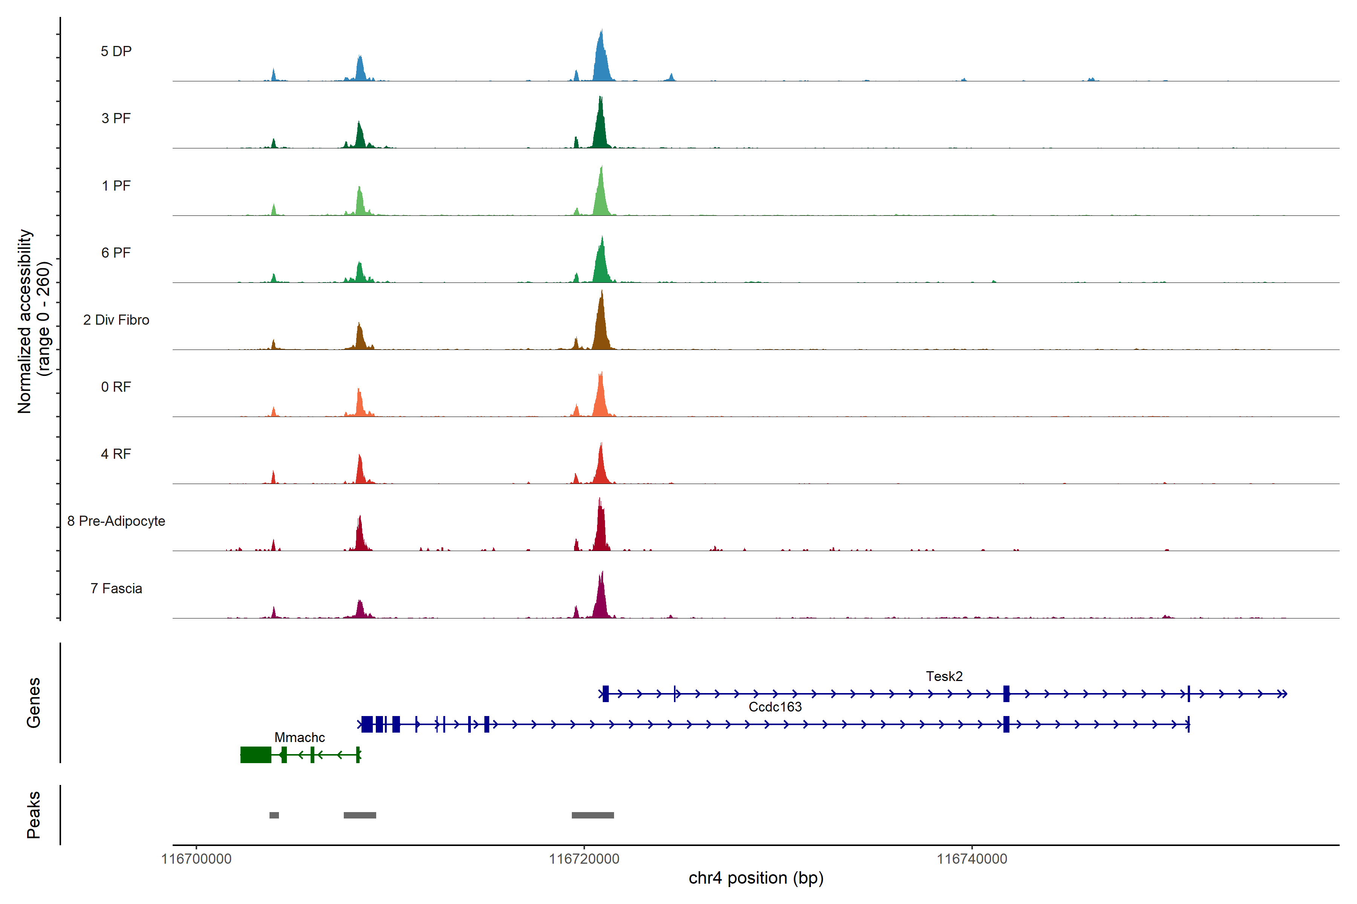This screenshot has width=1357, height=904.
Task: Click the rightmost wide gray peak bar
Action: click(x=593, y=815)
